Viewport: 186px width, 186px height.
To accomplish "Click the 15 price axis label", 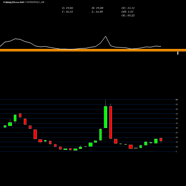I will click(x=177, y=142).
